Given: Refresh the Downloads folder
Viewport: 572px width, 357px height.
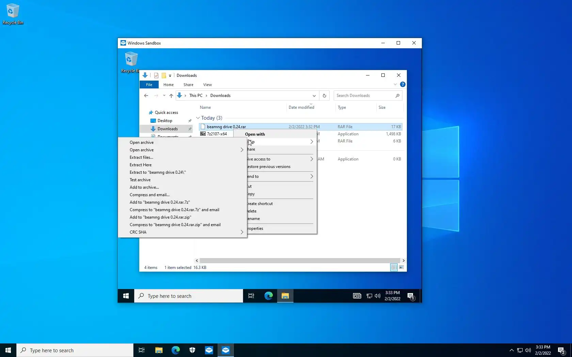Looking at the screenshot, I should click(324, 96).
